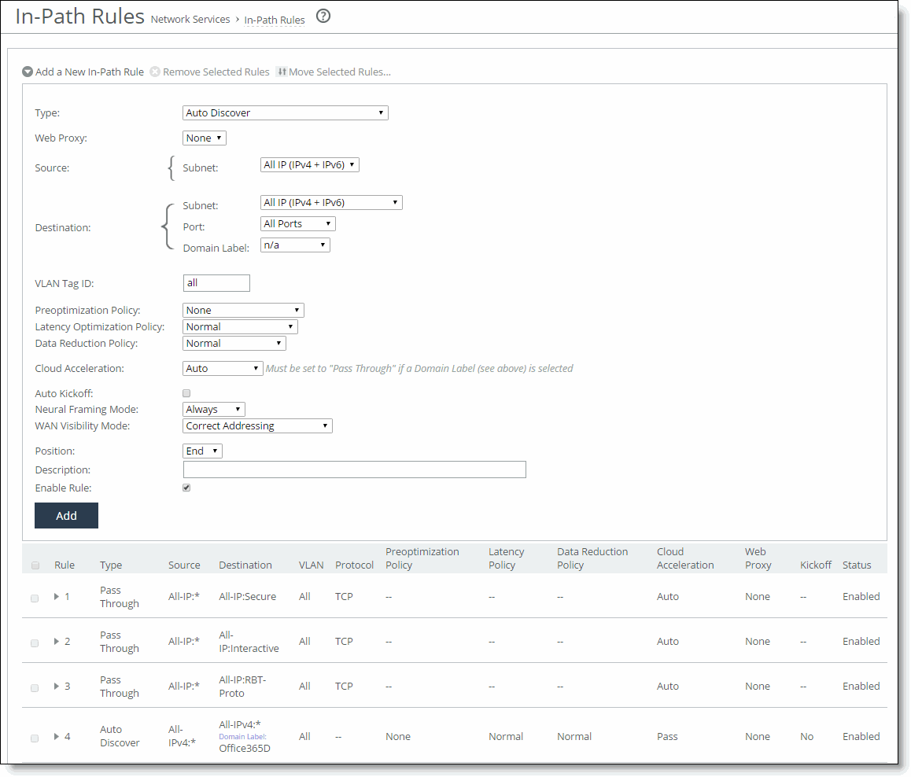
Task: Click the Move Selected Rules arrows icon
Action: pos(282,72)
